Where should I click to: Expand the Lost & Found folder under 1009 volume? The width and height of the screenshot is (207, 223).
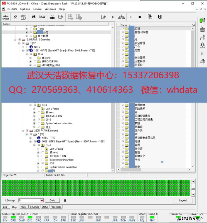(38, 149)
